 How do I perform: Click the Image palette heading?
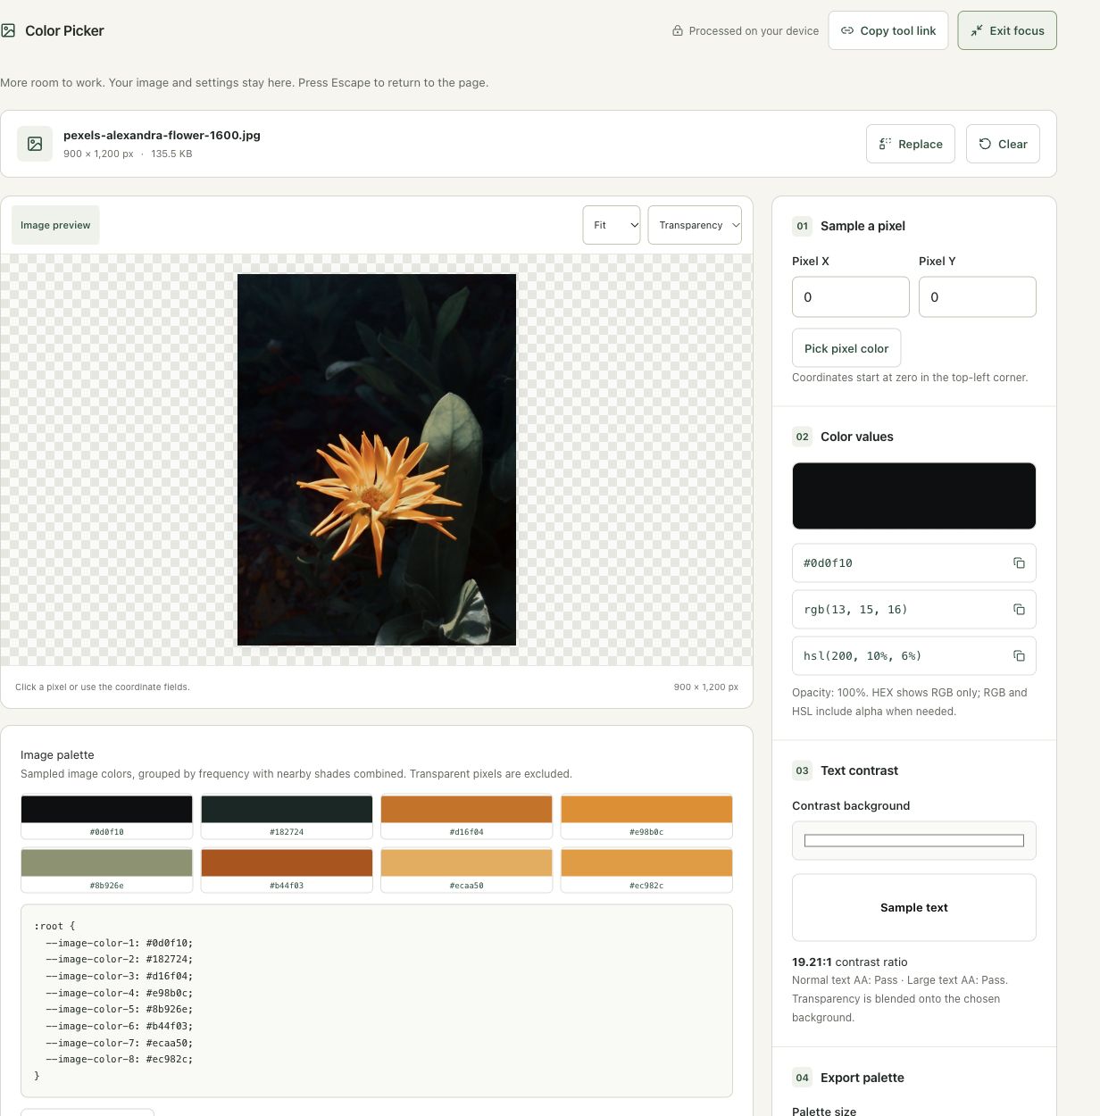tap(57, 754)
